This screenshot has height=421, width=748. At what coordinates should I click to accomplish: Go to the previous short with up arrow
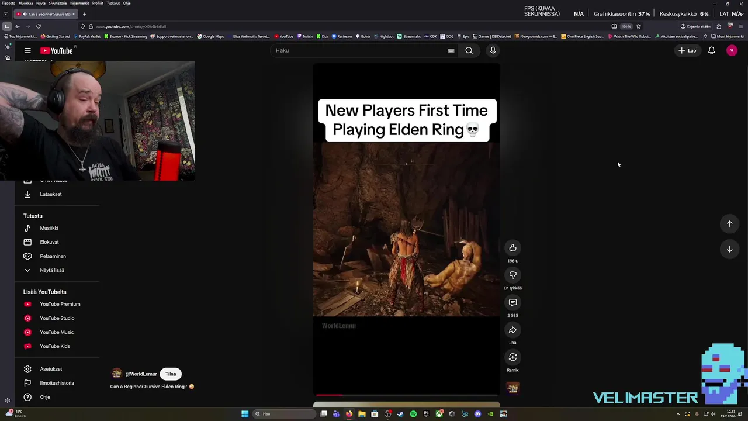(x=729, y=223)
